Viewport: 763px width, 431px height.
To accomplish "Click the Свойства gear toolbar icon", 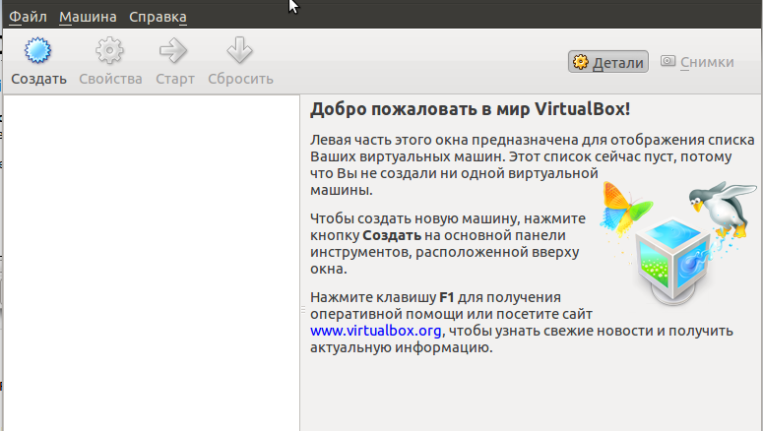I will (109, 50).
